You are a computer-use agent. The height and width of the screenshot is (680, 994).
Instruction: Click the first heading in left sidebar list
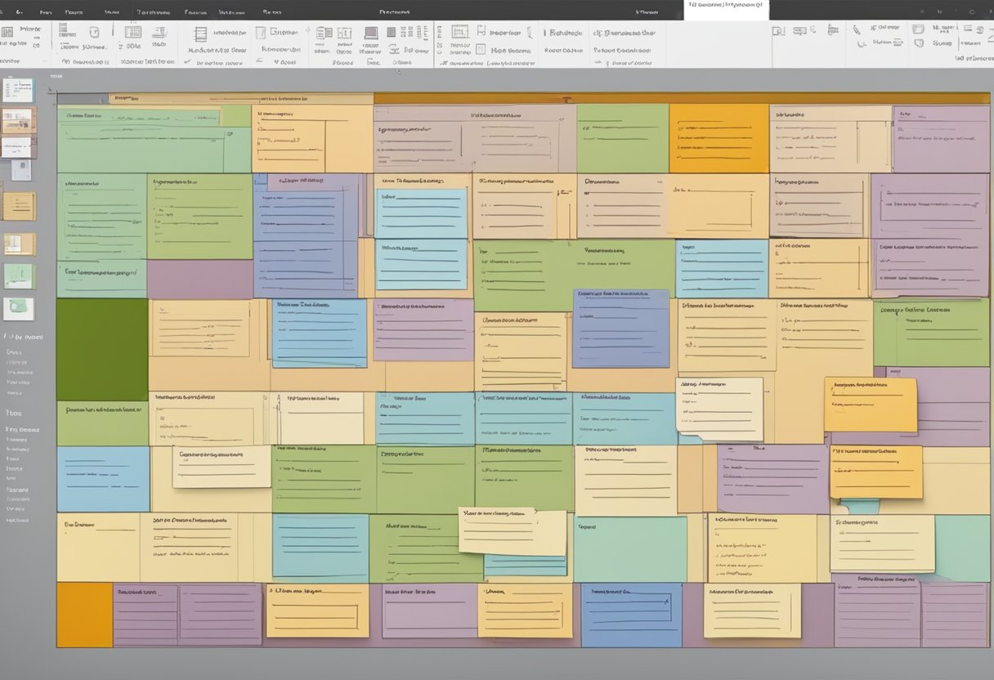coord(23,337)
